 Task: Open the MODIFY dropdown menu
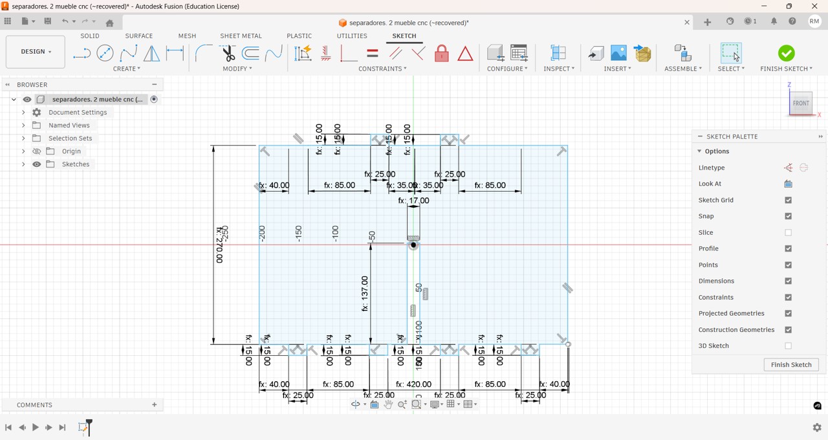[237, 69]
